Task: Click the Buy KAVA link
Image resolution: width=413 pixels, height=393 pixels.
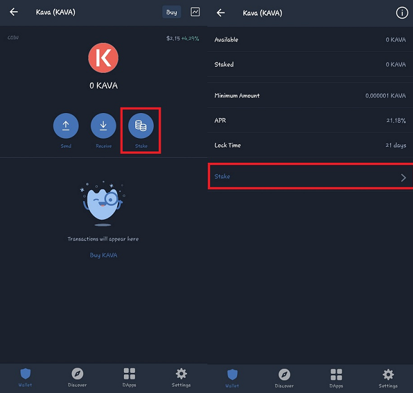Action: 104,255
